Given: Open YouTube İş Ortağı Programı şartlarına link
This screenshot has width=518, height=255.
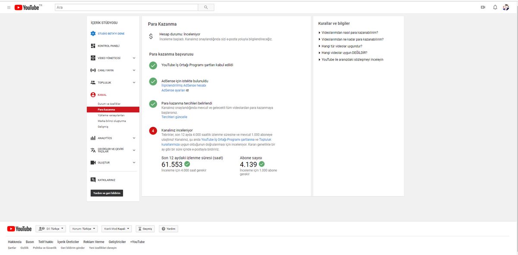Looking at the screenshot, I should click(x=227, y=139).
